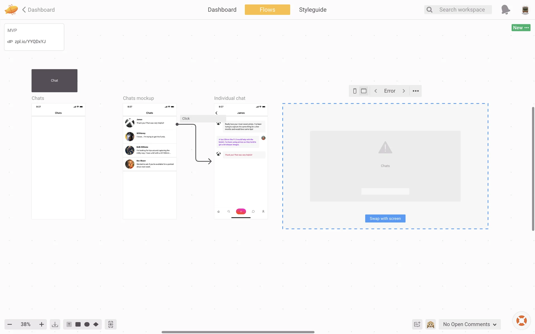535x334 pixels.
Task: Switch to the Dashboard tab
Action: click(x=222, y=10)
